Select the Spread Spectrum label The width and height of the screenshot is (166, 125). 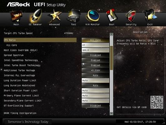pyautogui.click(x=14, y=55)
